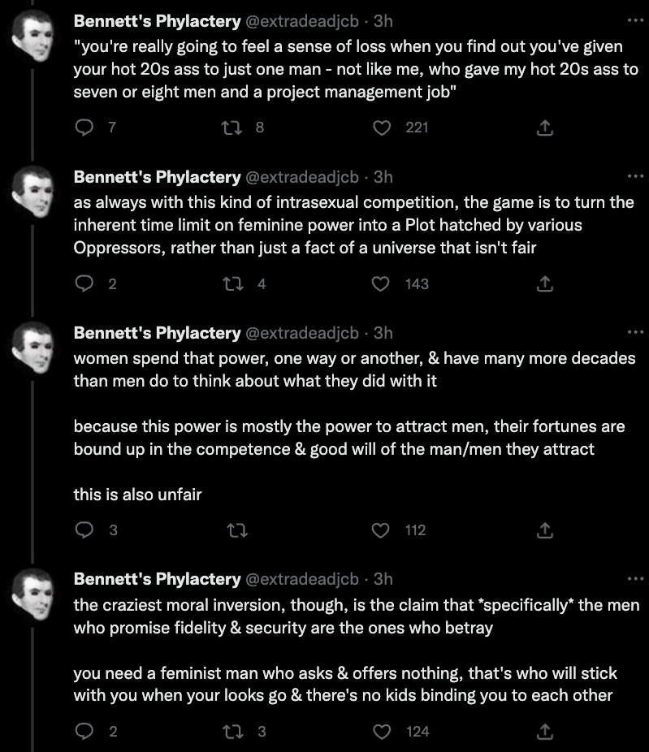Viewport: 649px width, 752px height.
Task: Retweet the 'this is also unfair' tweet
Action: pos(237,530)
